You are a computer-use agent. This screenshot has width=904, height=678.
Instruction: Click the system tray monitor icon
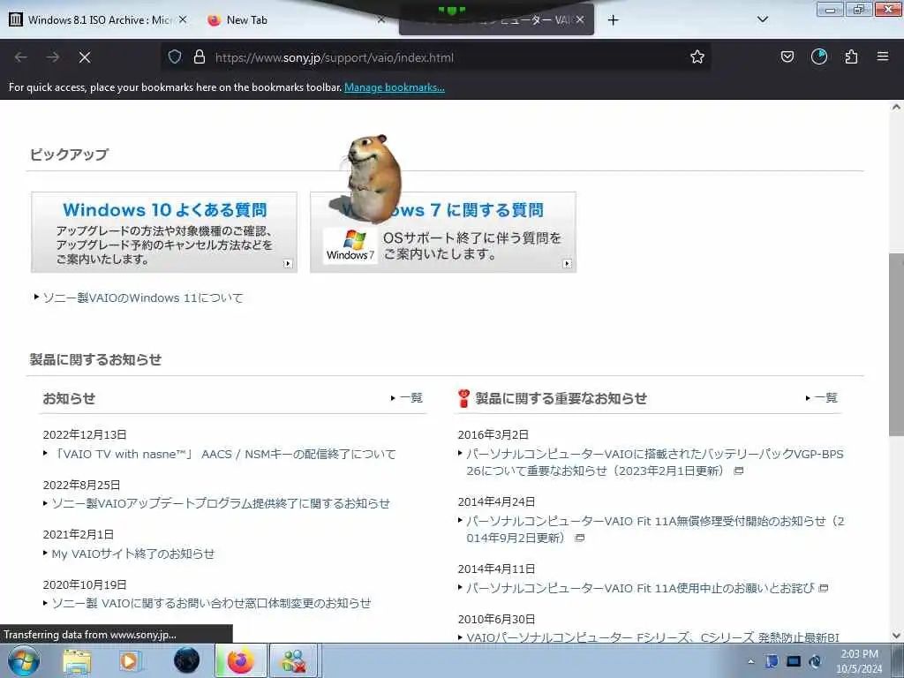tap(794, 661)
